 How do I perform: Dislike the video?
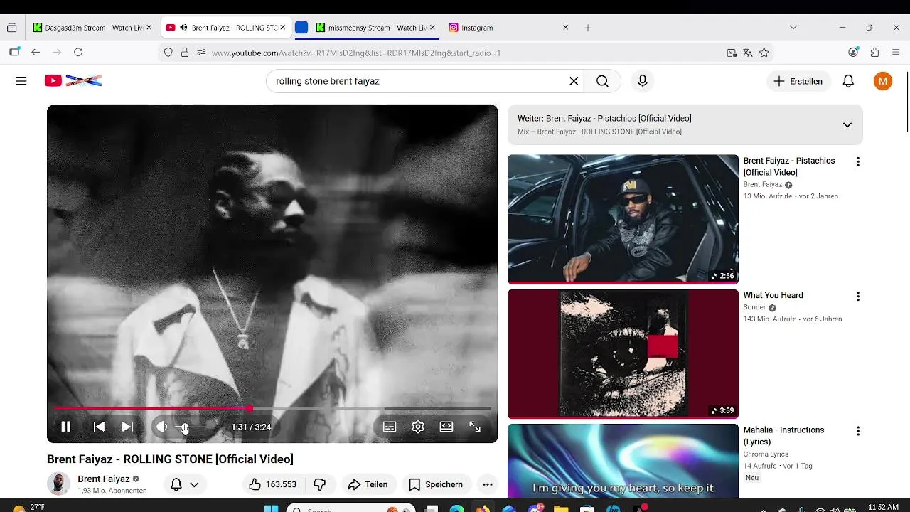coord(320,484)
